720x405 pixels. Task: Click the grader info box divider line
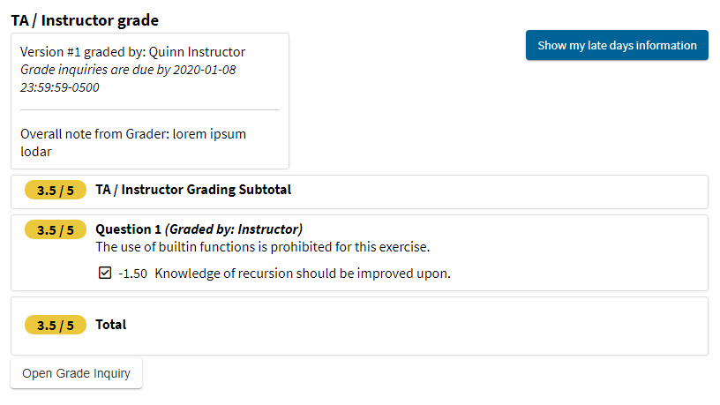[x=150, y=109]
